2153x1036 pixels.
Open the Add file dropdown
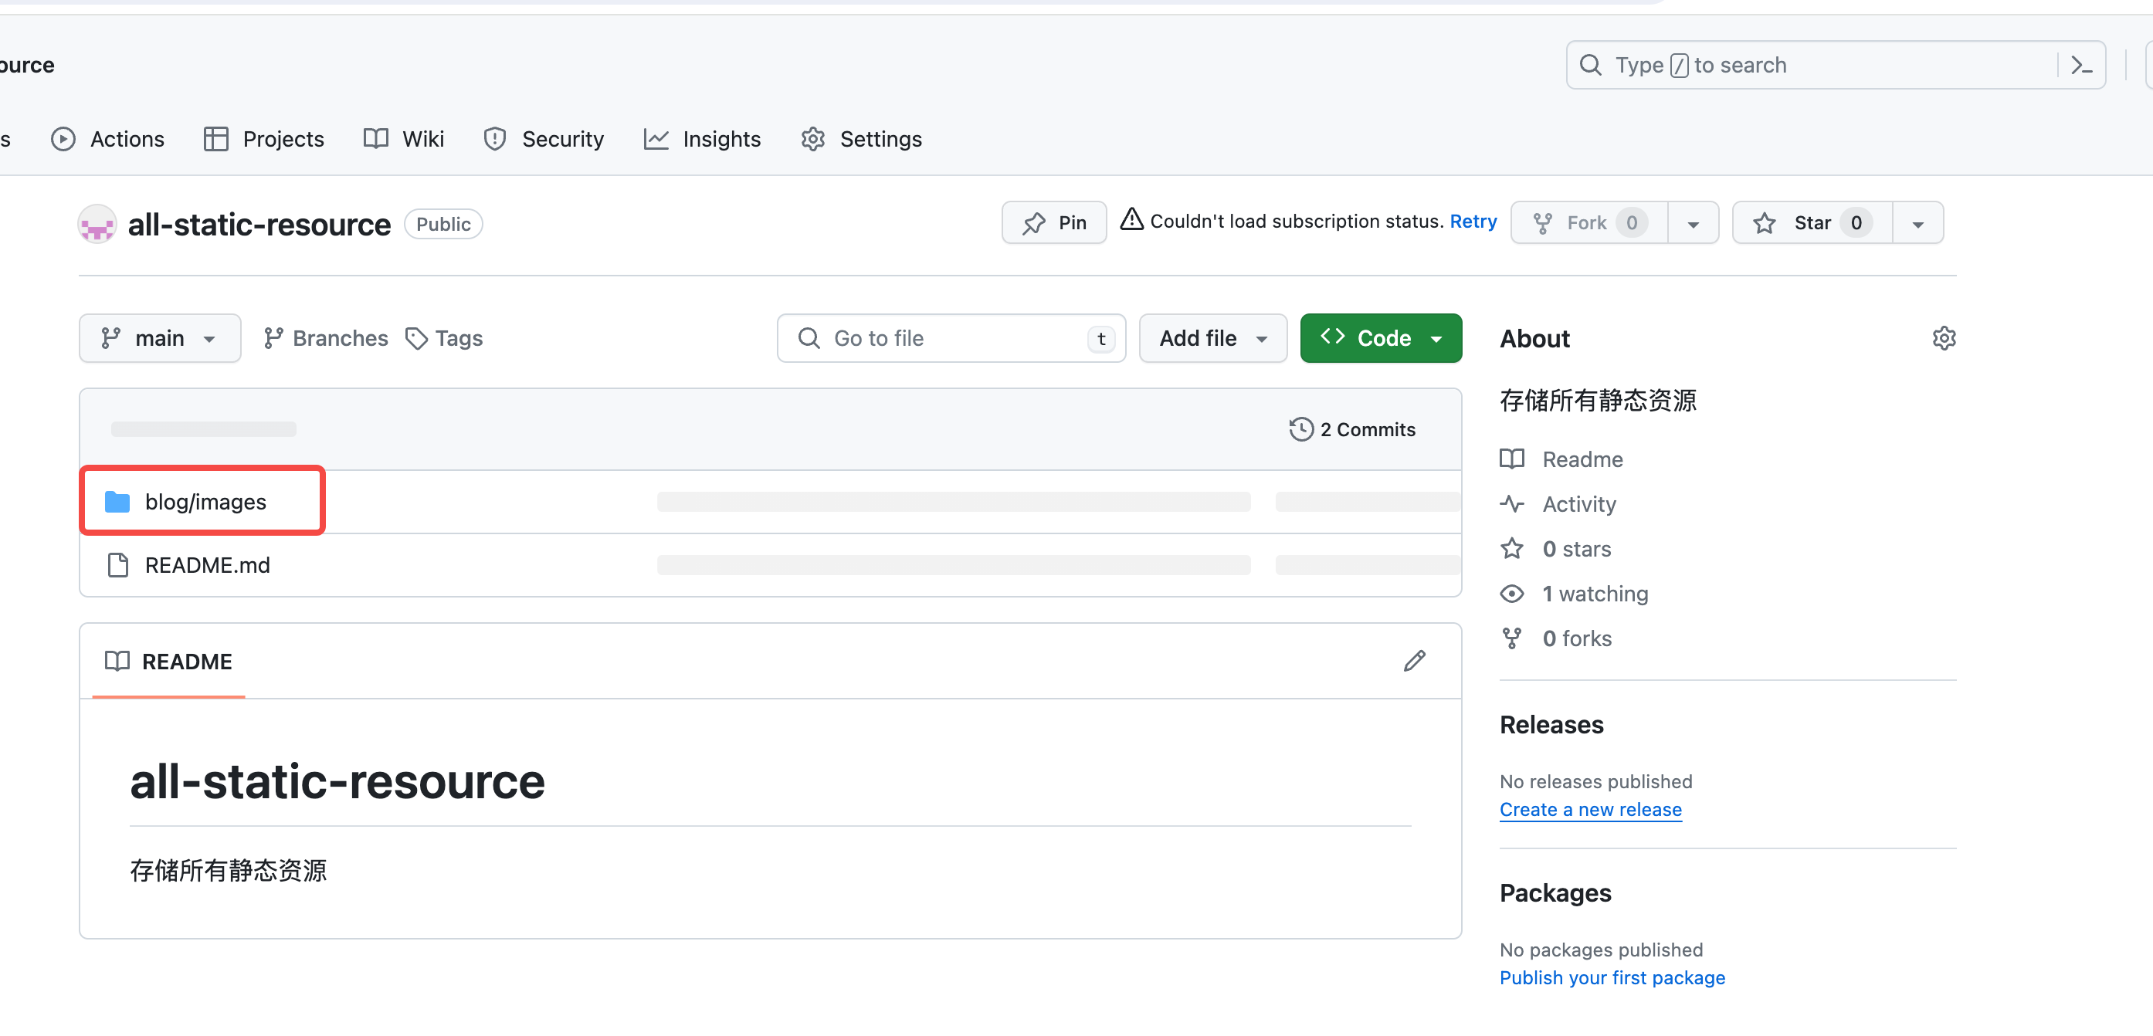[x=1212, y=338]
